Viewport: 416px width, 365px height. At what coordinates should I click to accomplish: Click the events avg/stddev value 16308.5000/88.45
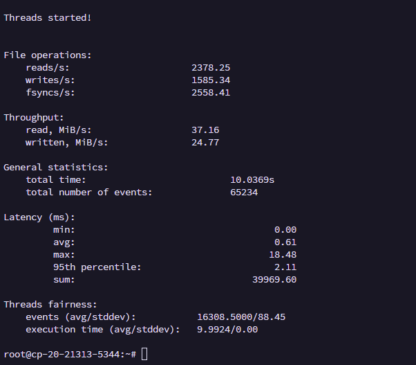241,317
